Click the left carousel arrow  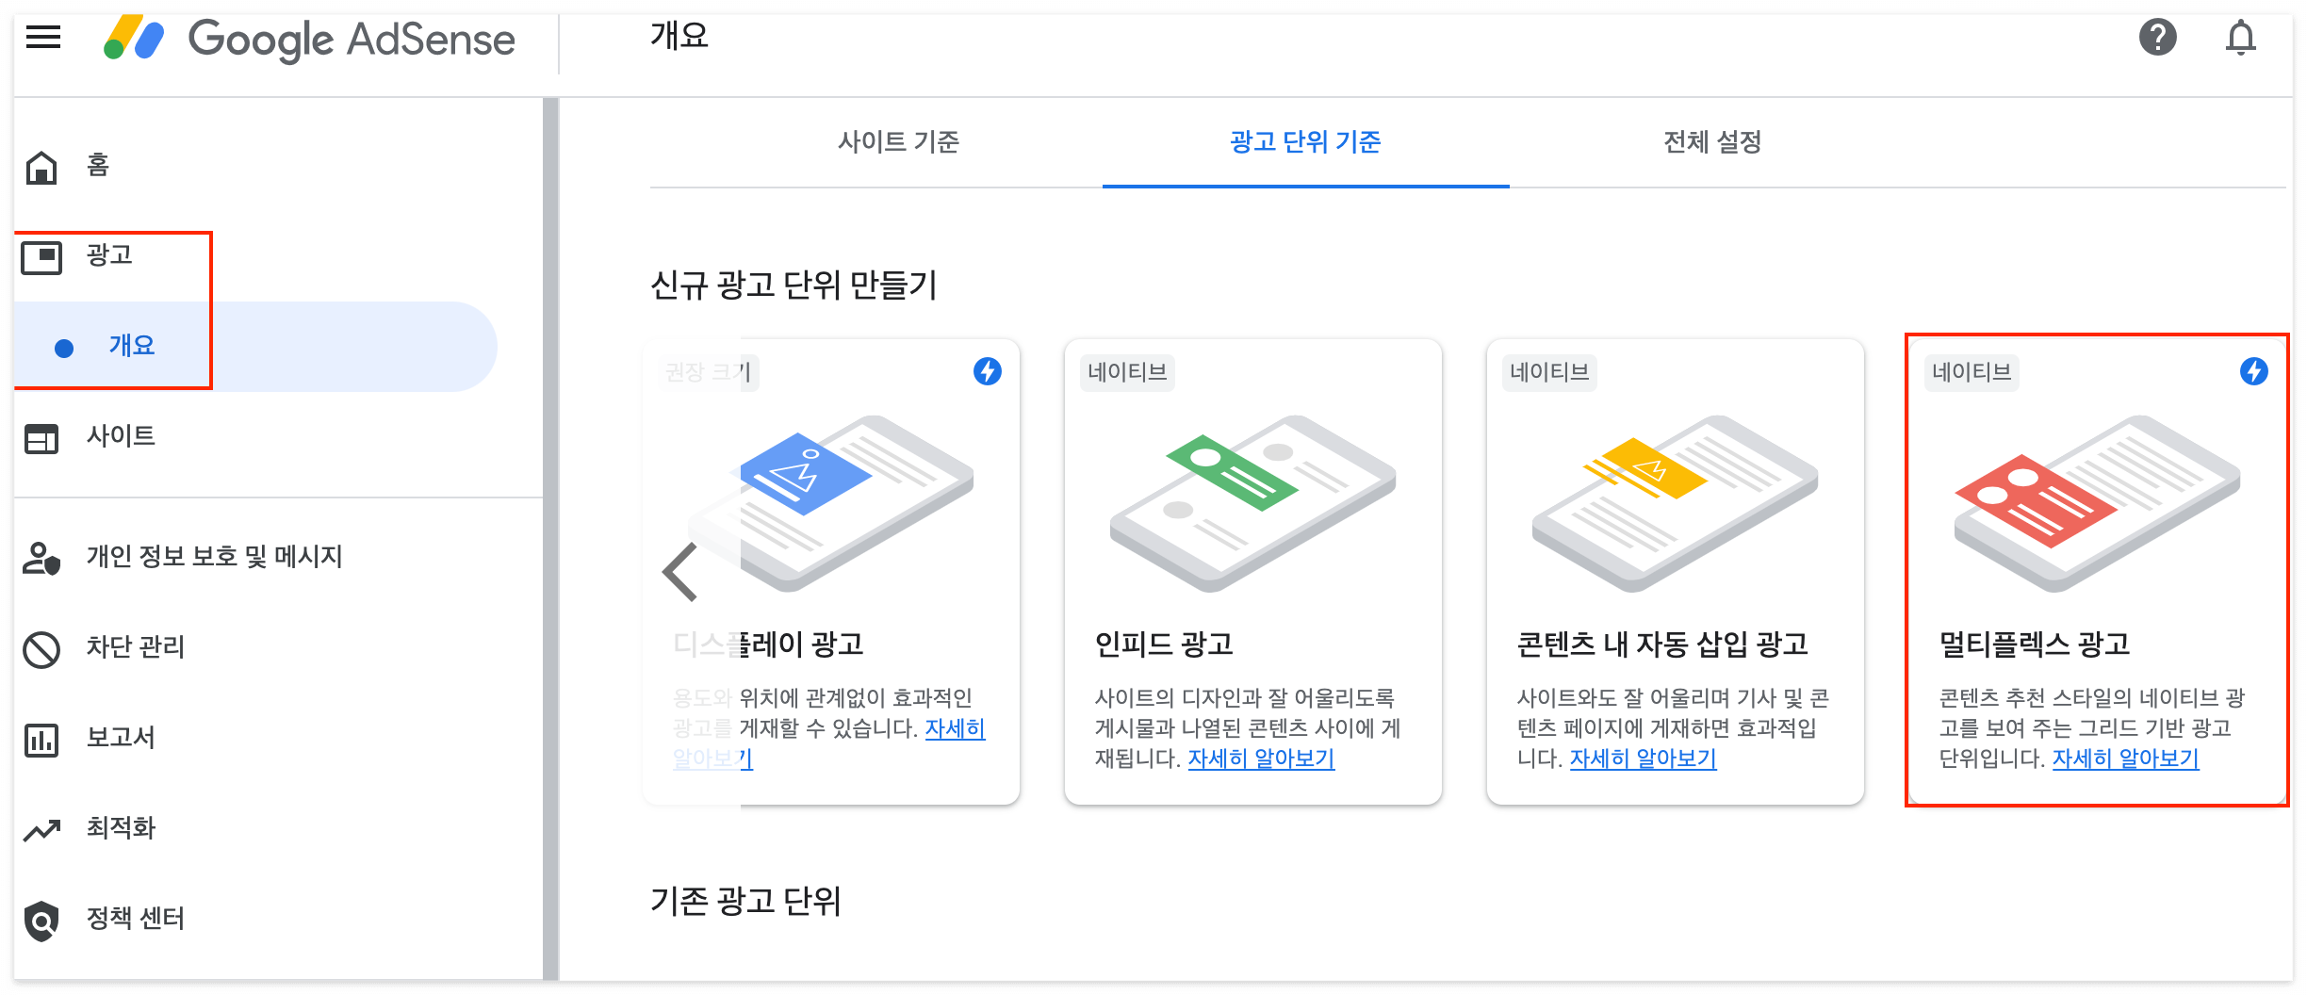coord(678,571)
